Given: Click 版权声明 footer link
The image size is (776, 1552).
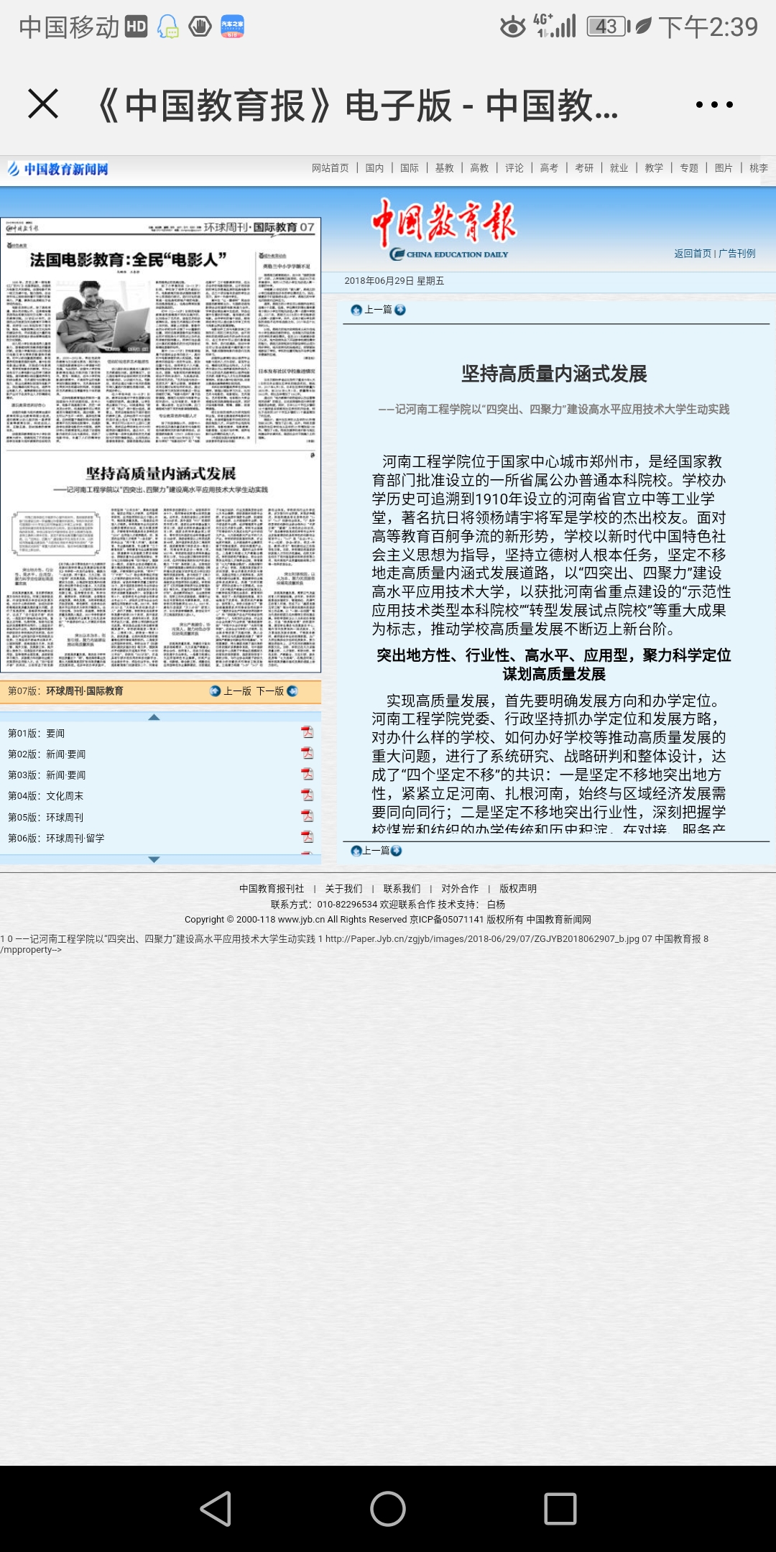Looking at the screenshot, I should 518,889.
